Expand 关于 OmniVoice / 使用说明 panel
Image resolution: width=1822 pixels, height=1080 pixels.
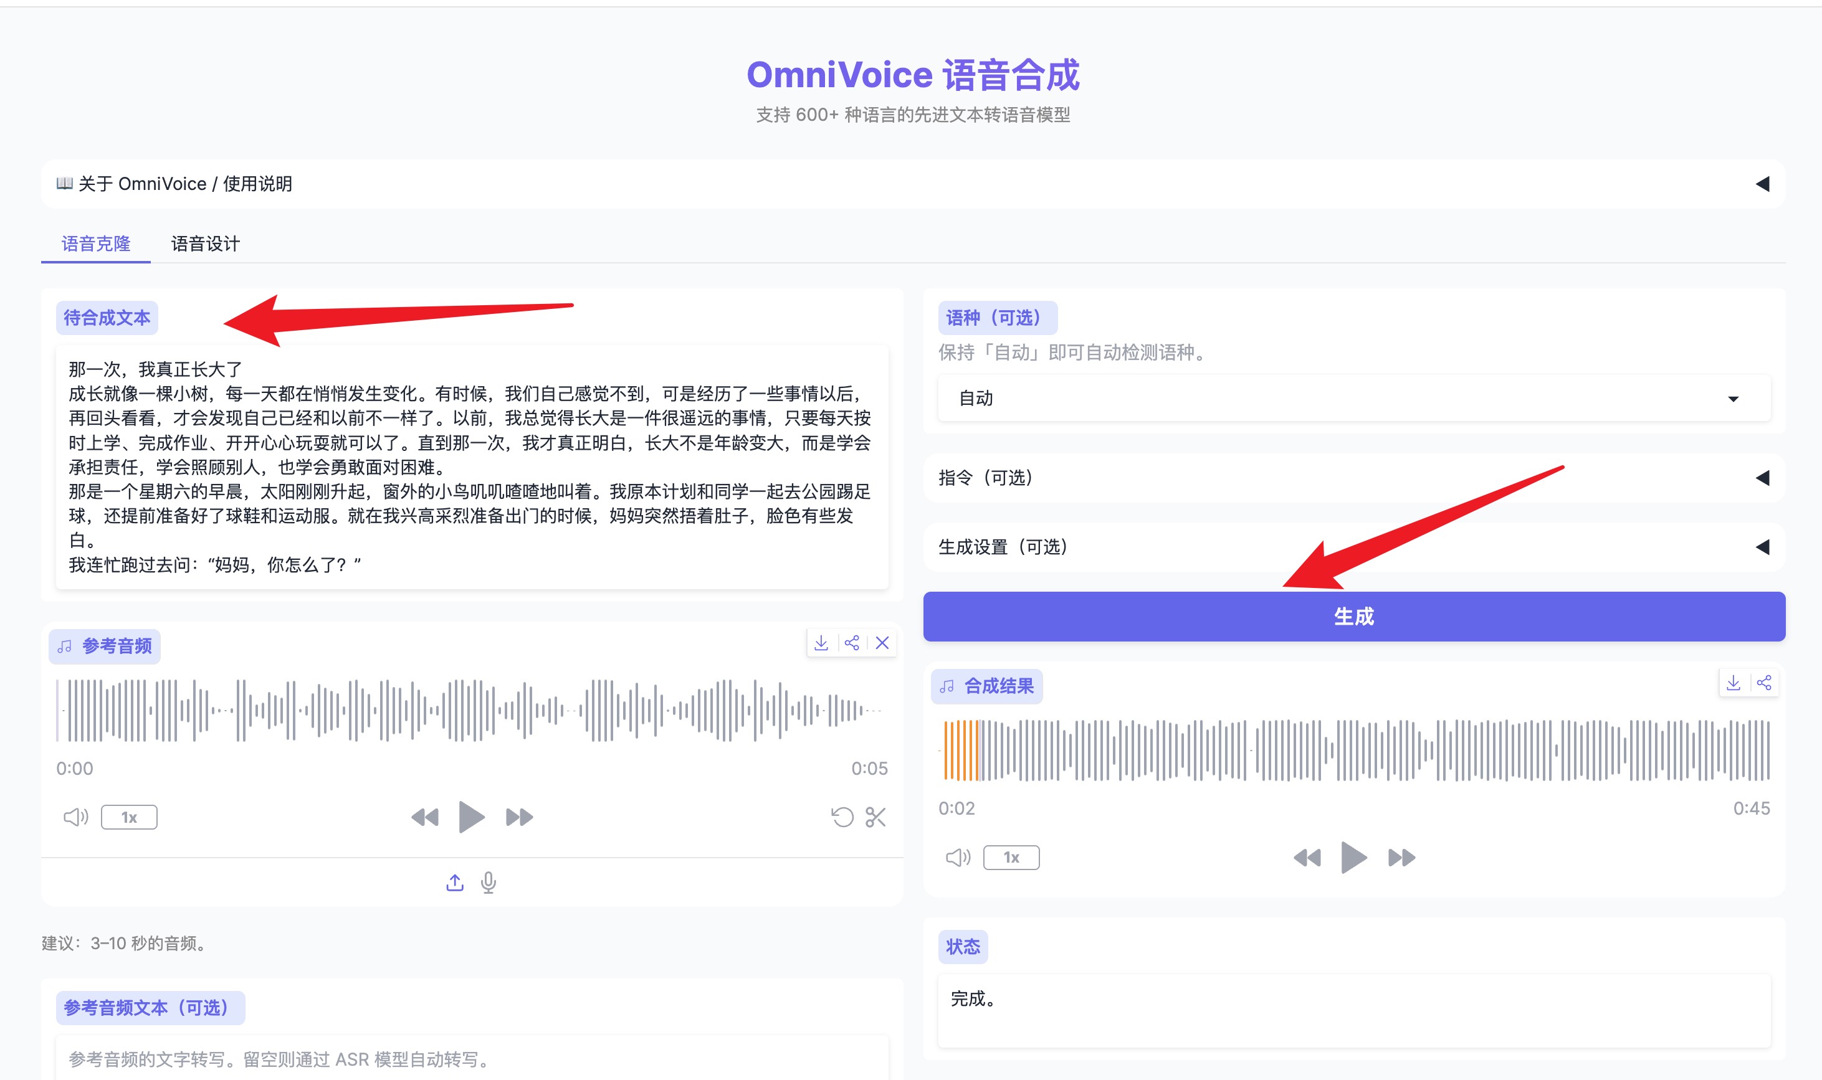[x=913, y=184]
